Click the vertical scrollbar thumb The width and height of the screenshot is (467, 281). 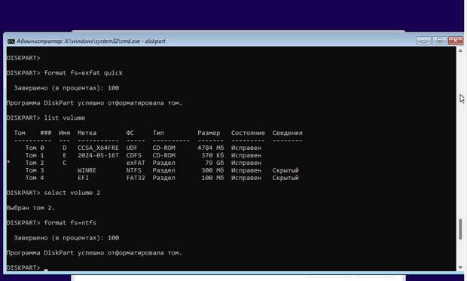(460, 229)
